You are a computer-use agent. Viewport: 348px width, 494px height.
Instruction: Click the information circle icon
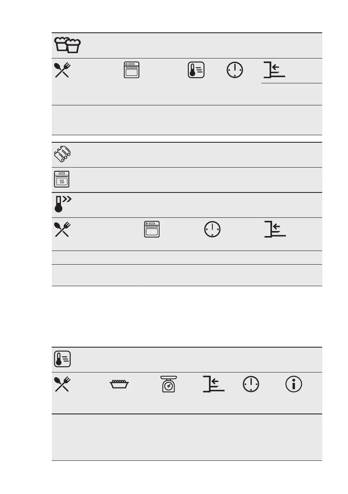294,384
